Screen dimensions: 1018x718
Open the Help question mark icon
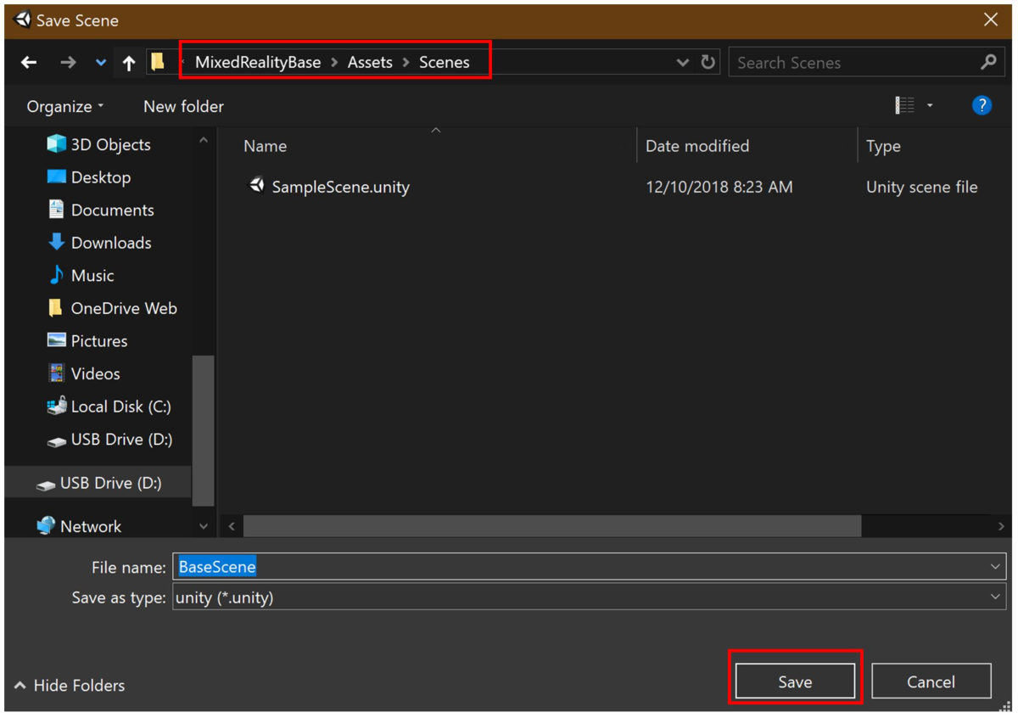[x=982, y=105]
